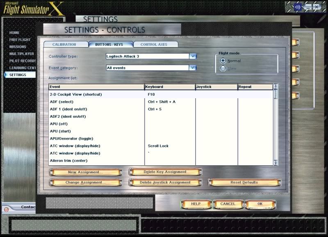
Task: Open the Controller type dropdown arrow
Action: 193,56
